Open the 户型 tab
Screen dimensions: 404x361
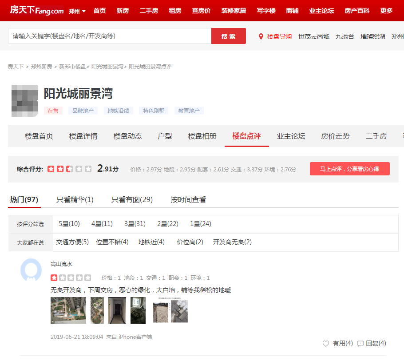pos(165,136)
